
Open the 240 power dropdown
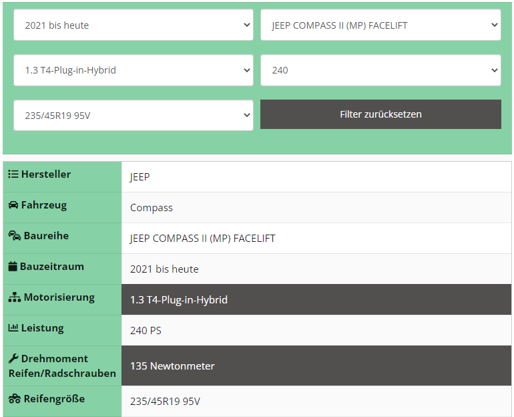pos(380,70)
